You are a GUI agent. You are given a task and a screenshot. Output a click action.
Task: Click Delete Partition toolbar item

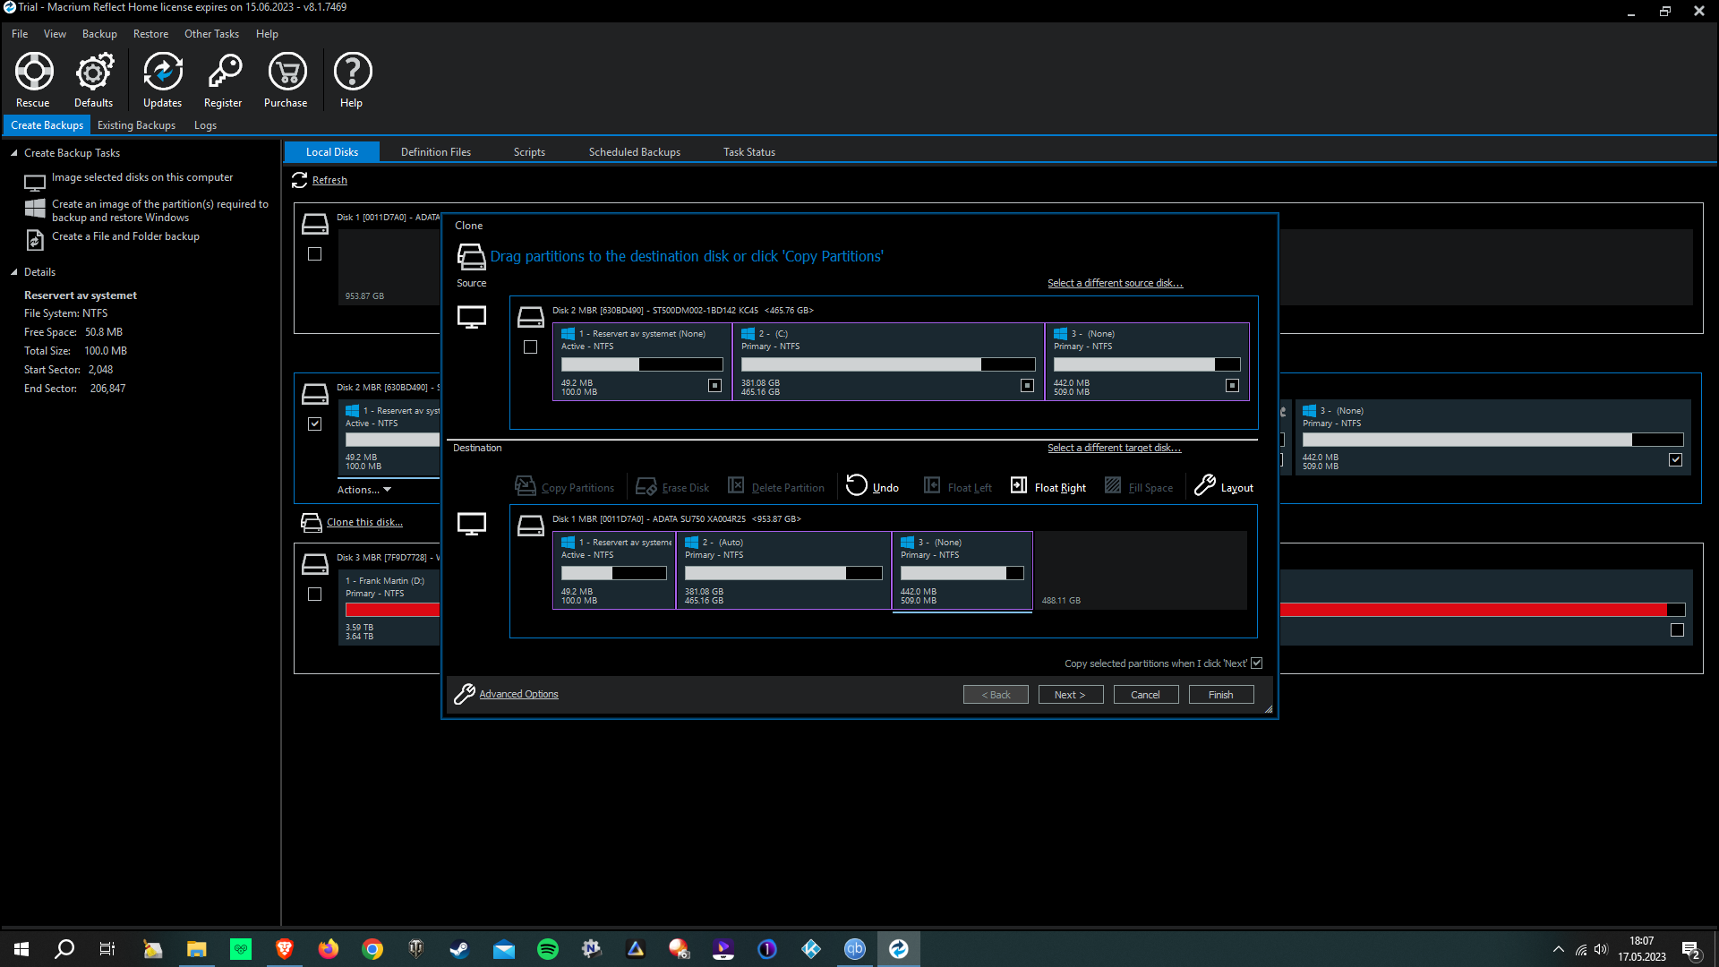776,486
